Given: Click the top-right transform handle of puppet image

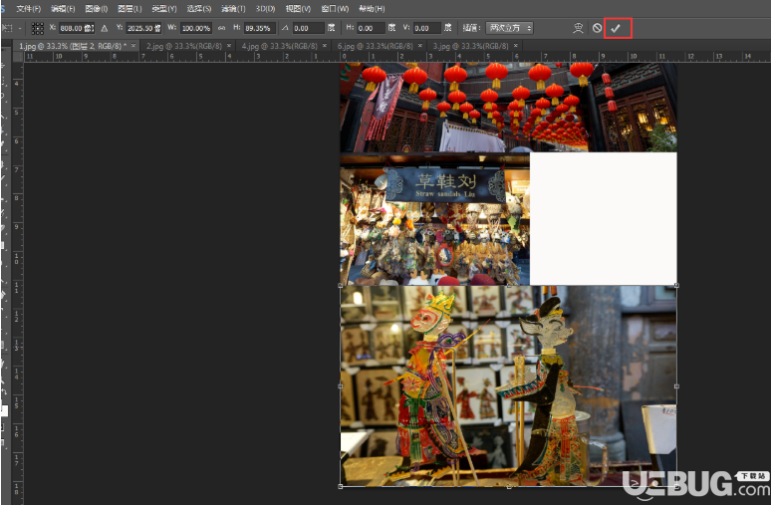Looking at the screenshot, I should click(676, 285).
